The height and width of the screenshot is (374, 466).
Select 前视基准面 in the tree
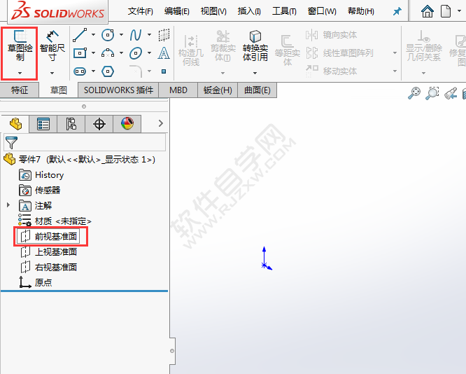pyautogui.click(x=56, y=236)
